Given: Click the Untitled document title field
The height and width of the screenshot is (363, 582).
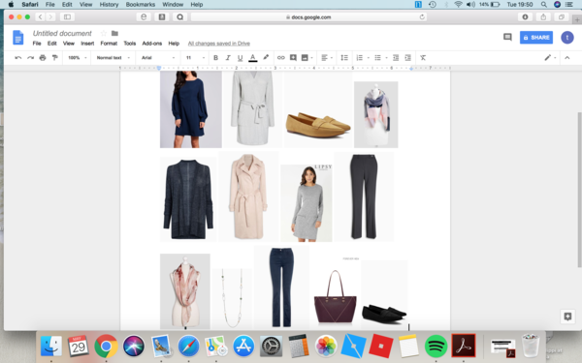Looking at the screenshot, I should pos(62,33).
